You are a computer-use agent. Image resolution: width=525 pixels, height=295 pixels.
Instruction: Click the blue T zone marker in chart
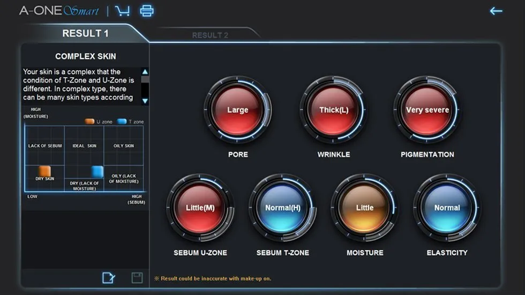pos(97,171)
